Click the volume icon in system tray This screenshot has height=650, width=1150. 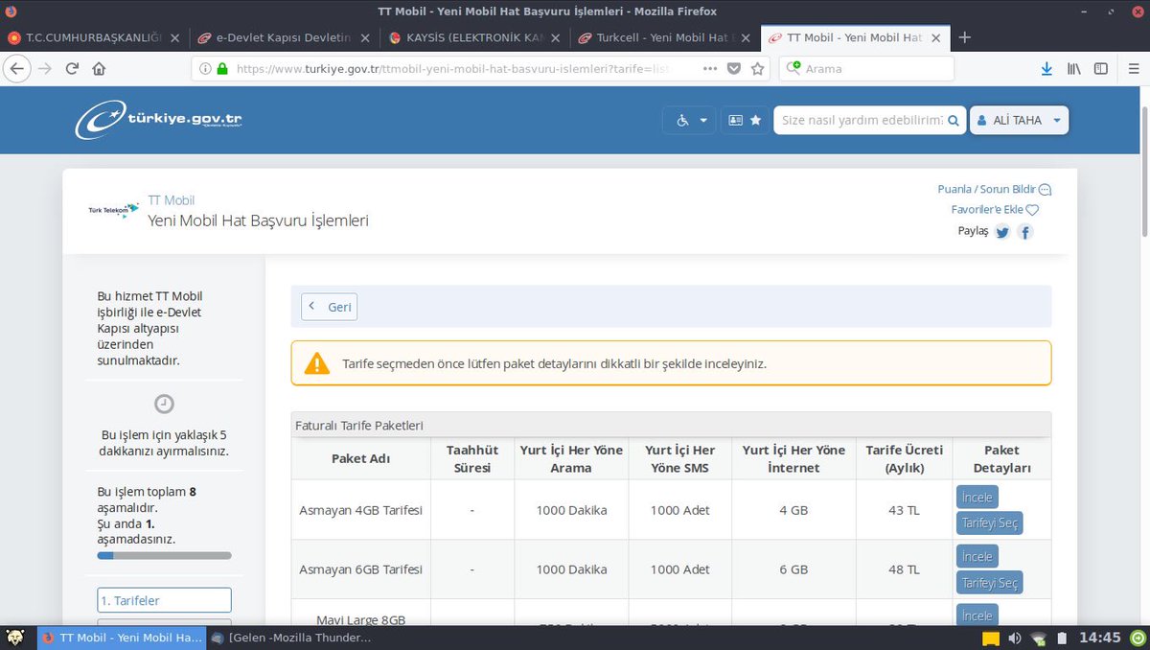tap(1015, 638)
